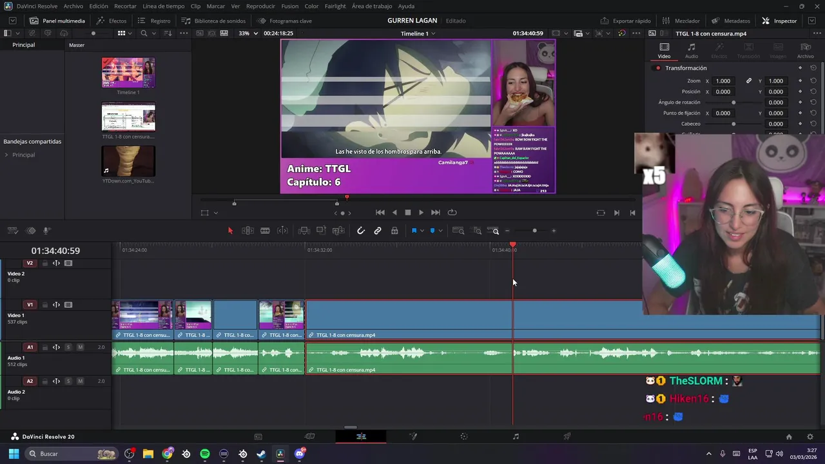Screen dimensions: 825x464
Task: Toggle the Panel multimedia button
Action: coord(57,21)
